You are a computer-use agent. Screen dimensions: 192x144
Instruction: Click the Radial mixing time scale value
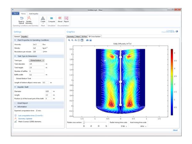pyautogui.click(x=123, y=126)
